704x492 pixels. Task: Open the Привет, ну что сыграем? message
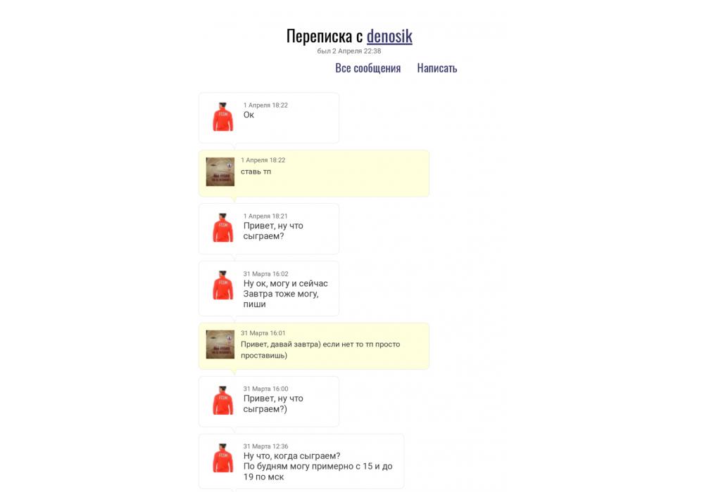pos(269,229)
